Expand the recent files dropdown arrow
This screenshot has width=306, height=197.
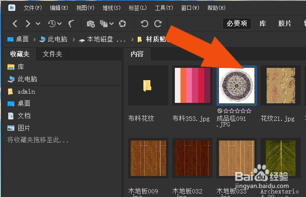point(59,24)
